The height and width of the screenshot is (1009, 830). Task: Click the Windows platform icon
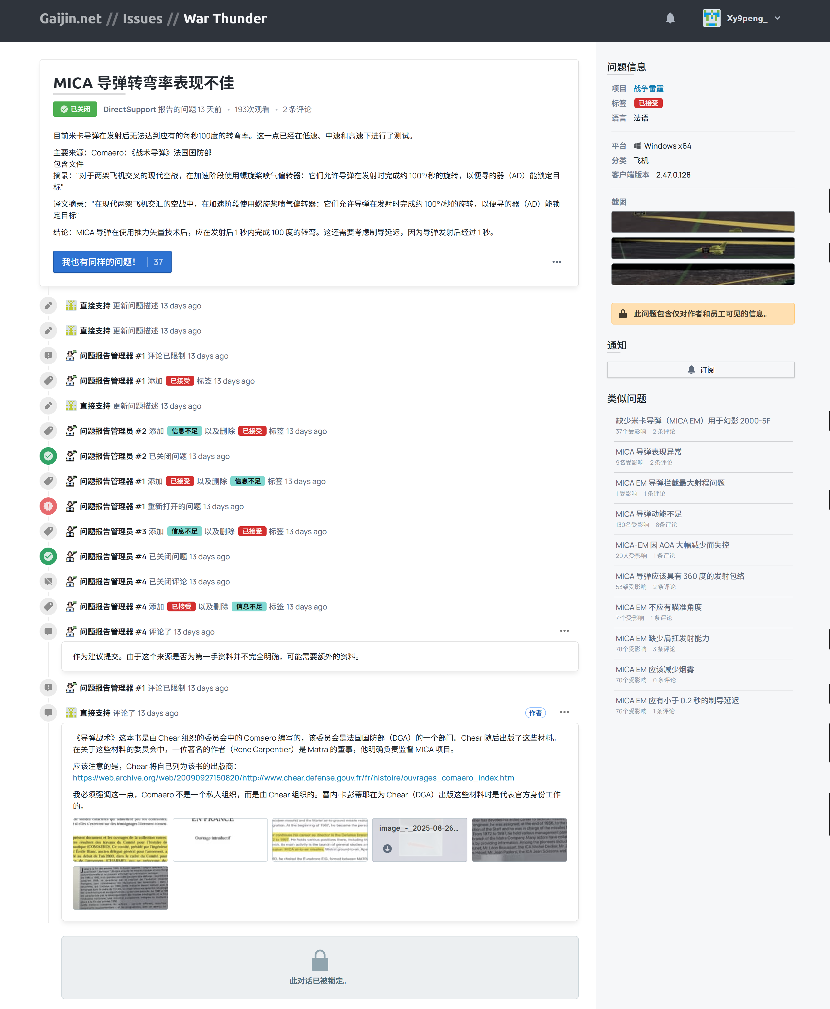(637, 146)
